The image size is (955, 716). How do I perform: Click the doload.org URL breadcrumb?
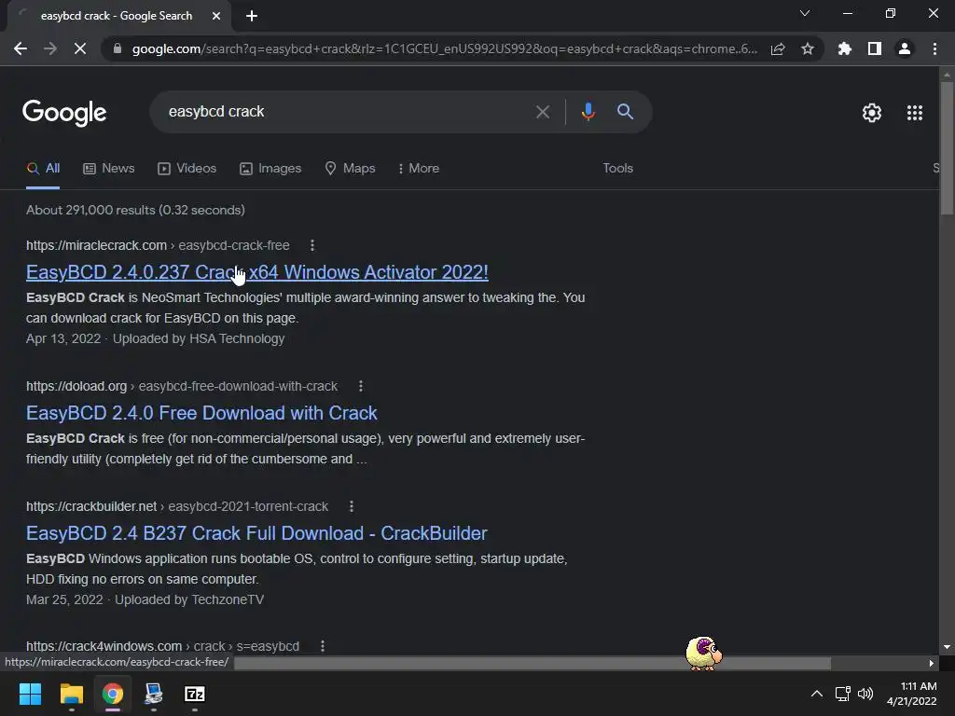tap(182, 386)
